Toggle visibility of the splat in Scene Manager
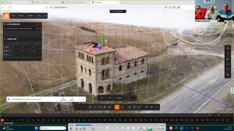 [37, 28]
